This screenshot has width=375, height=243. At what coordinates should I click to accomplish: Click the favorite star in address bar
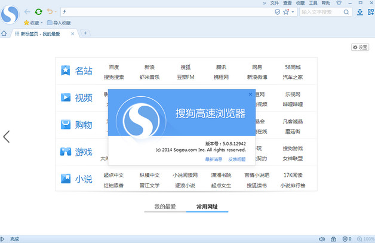pos(286,12)
